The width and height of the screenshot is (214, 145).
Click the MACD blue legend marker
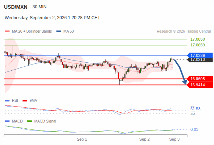pyautogui.click(x=7, y=121)
